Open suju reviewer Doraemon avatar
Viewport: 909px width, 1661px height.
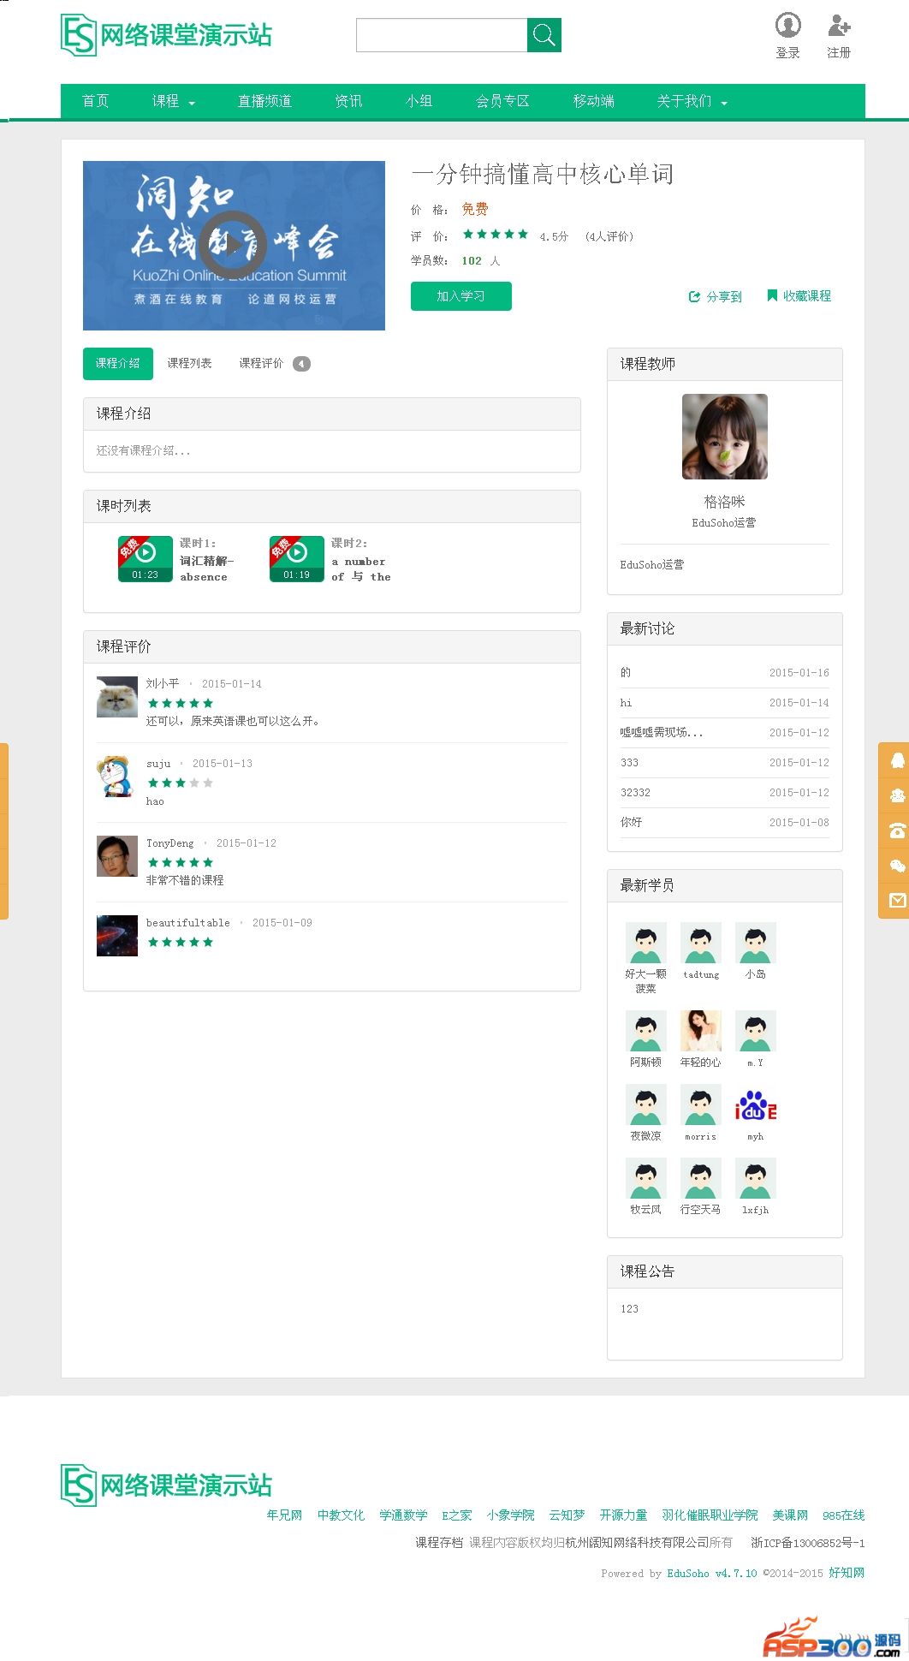tap(117, 777)
